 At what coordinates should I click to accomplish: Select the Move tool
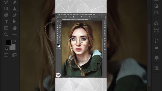pos(57,21)
